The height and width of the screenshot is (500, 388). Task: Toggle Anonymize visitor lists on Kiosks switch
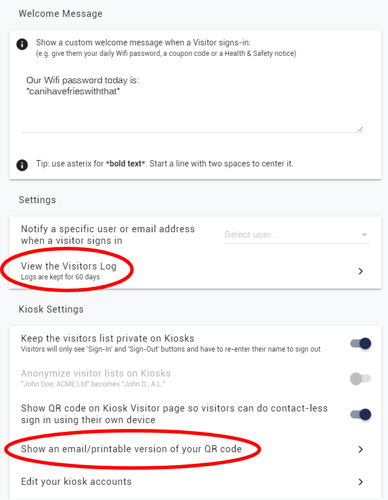361,378
